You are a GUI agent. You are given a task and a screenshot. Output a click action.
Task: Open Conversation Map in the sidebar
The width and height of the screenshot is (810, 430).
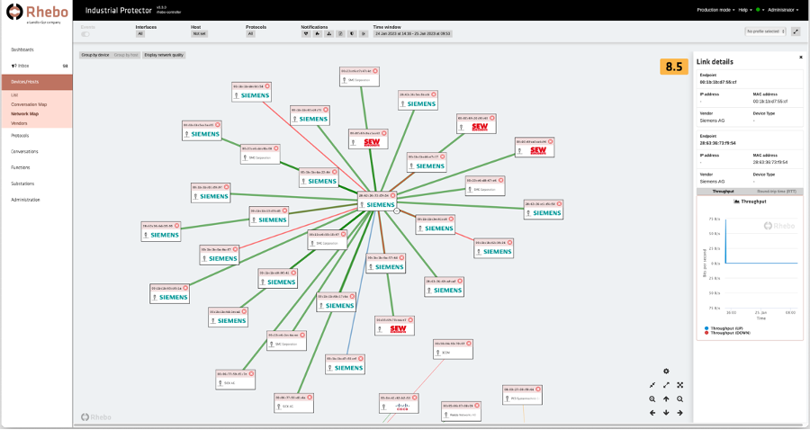pyautogui.click(x=29, y=104)
